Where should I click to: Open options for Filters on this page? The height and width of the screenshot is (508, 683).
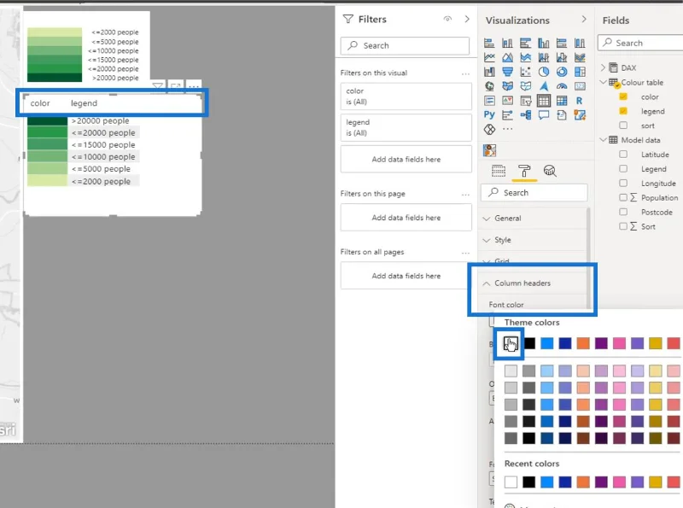465,195
